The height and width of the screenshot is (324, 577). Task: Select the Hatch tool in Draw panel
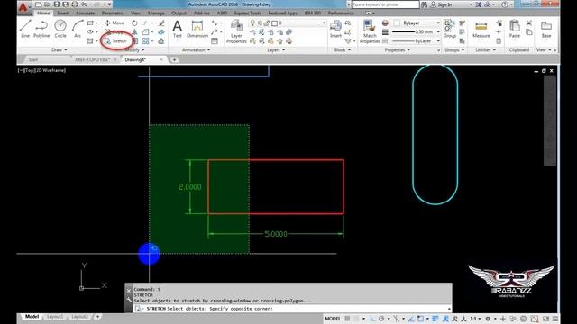click(x=90, y=41)
